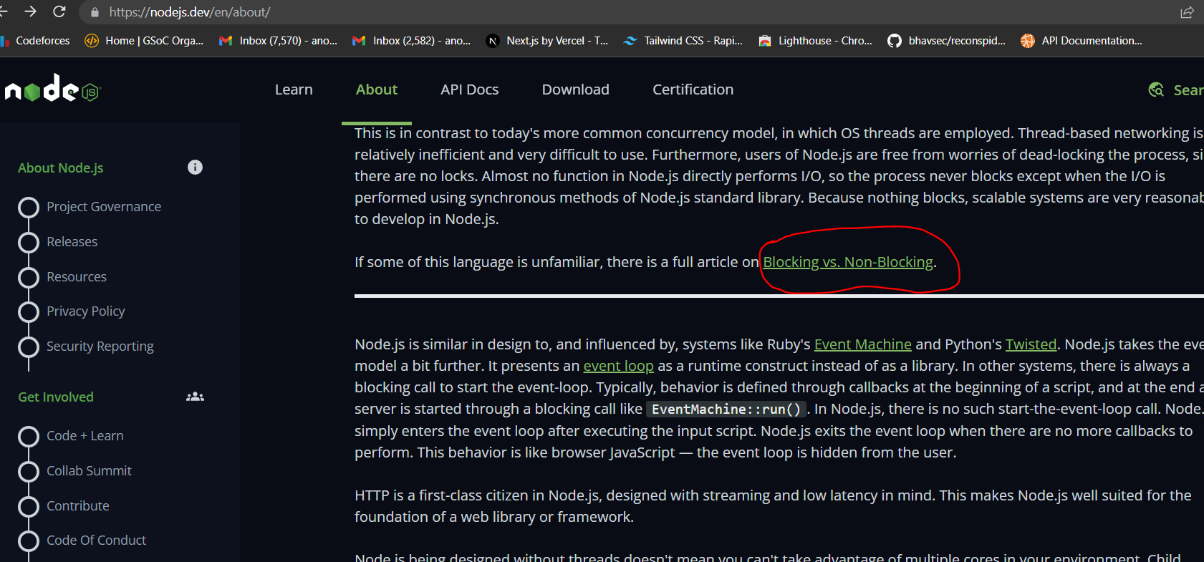Click the Search text in header
This screenshot has width=1204, height=562.
coord(1188,89)
